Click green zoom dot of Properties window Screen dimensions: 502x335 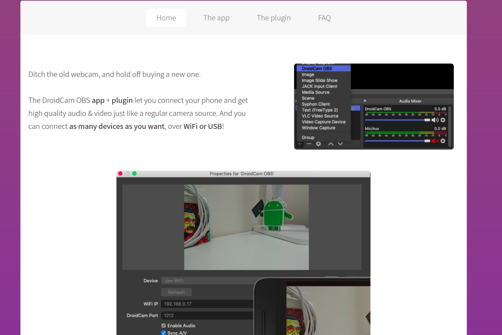[135, 174]
